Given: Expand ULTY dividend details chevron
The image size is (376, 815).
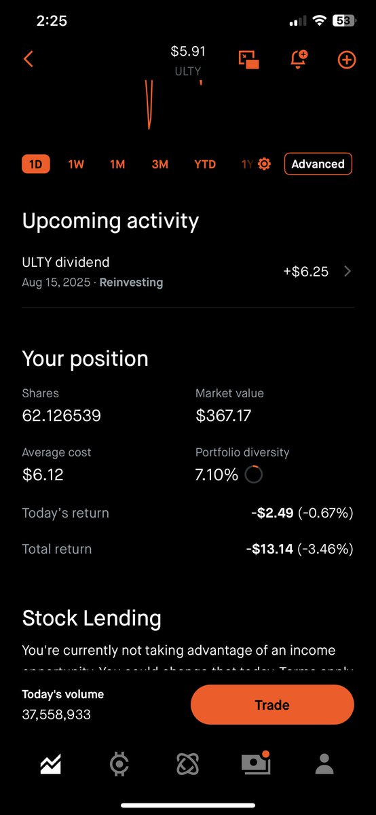Looking at the screenshot, I should (347, 272).
